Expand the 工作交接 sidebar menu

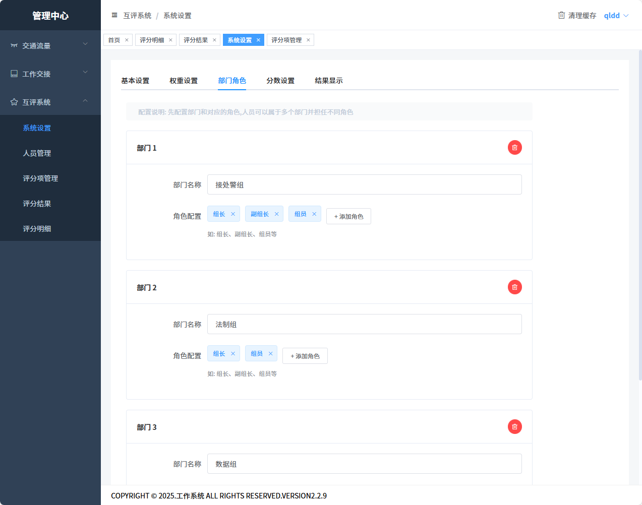[x=50, y=74]
